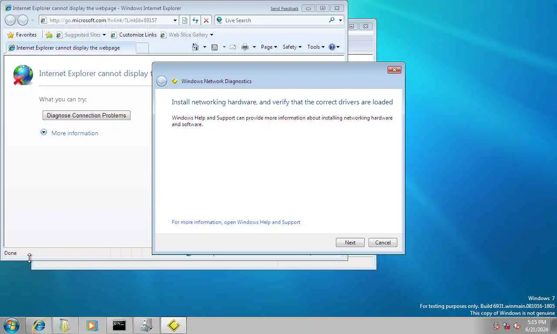This screenshot has height=334, width=557.
Task: Click Next in Network Diagnostics
Action: (350, 243)
